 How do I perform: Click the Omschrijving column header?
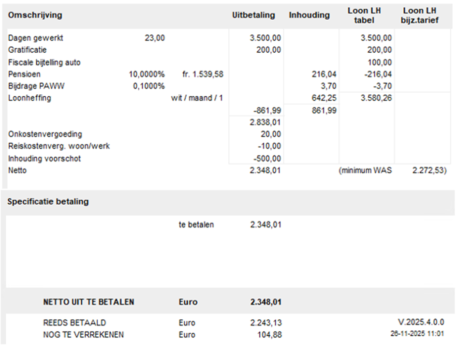click(35, 15)
